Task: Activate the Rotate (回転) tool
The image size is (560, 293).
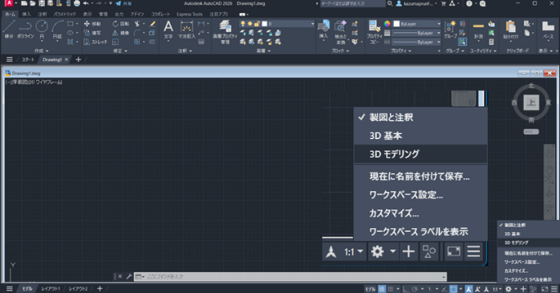Action: (x=120, y=23)
